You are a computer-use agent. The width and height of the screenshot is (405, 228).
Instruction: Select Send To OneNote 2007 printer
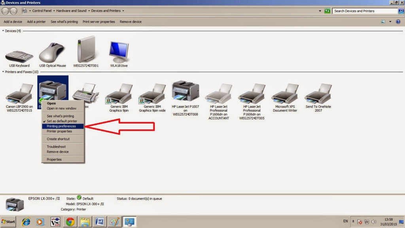click(318, 93)
